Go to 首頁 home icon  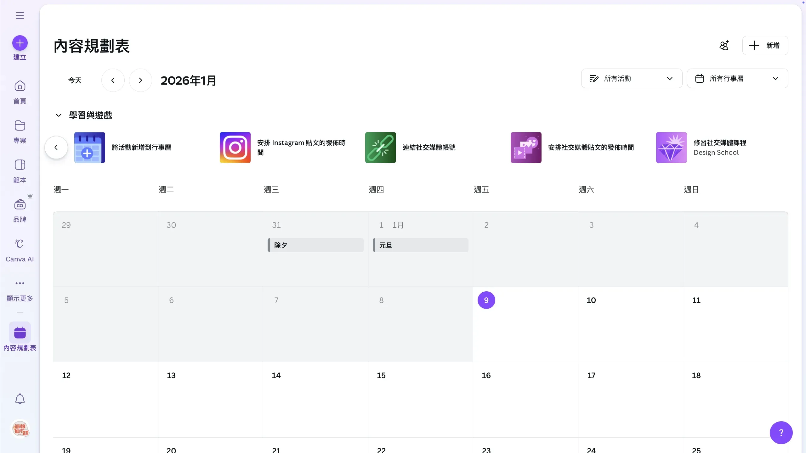[20, 86]
